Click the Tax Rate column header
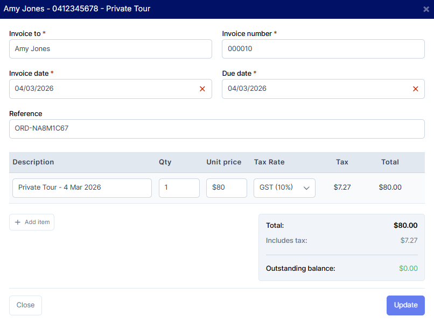Image resolution: width=434 pixels, height=324 pixels. click(x=269, y=162)
